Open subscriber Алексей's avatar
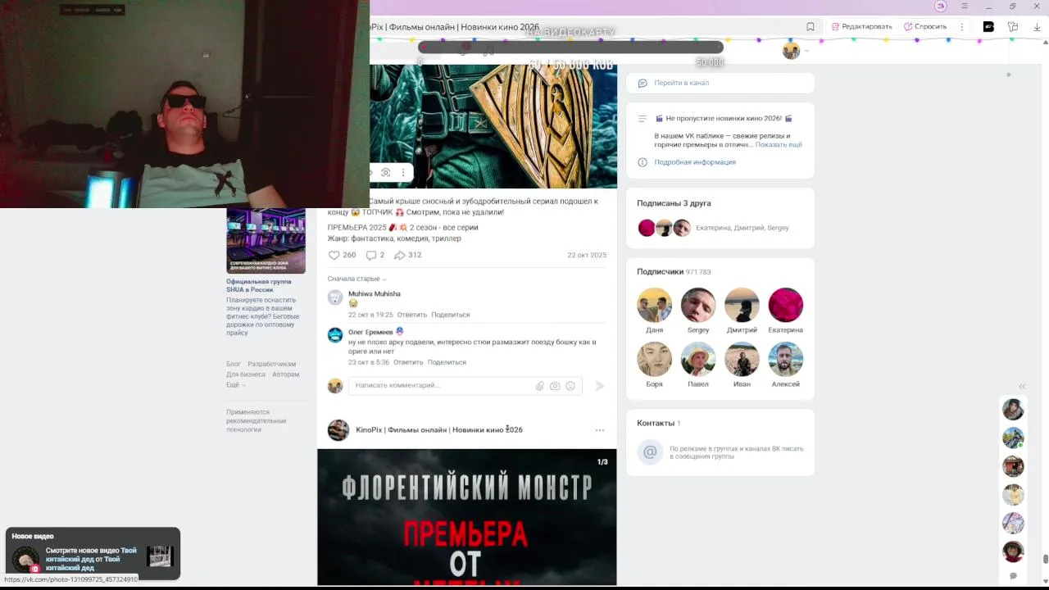This screenshot has width=1049, height=590. [x=785, y=359]
